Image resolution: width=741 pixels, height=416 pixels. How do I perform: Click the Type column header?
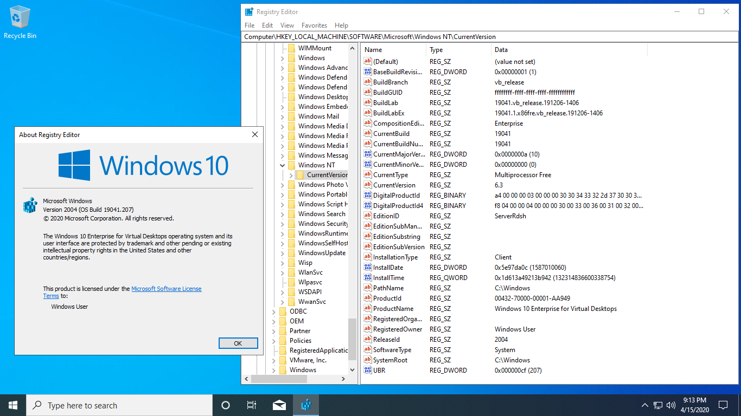tap(458, 50)
